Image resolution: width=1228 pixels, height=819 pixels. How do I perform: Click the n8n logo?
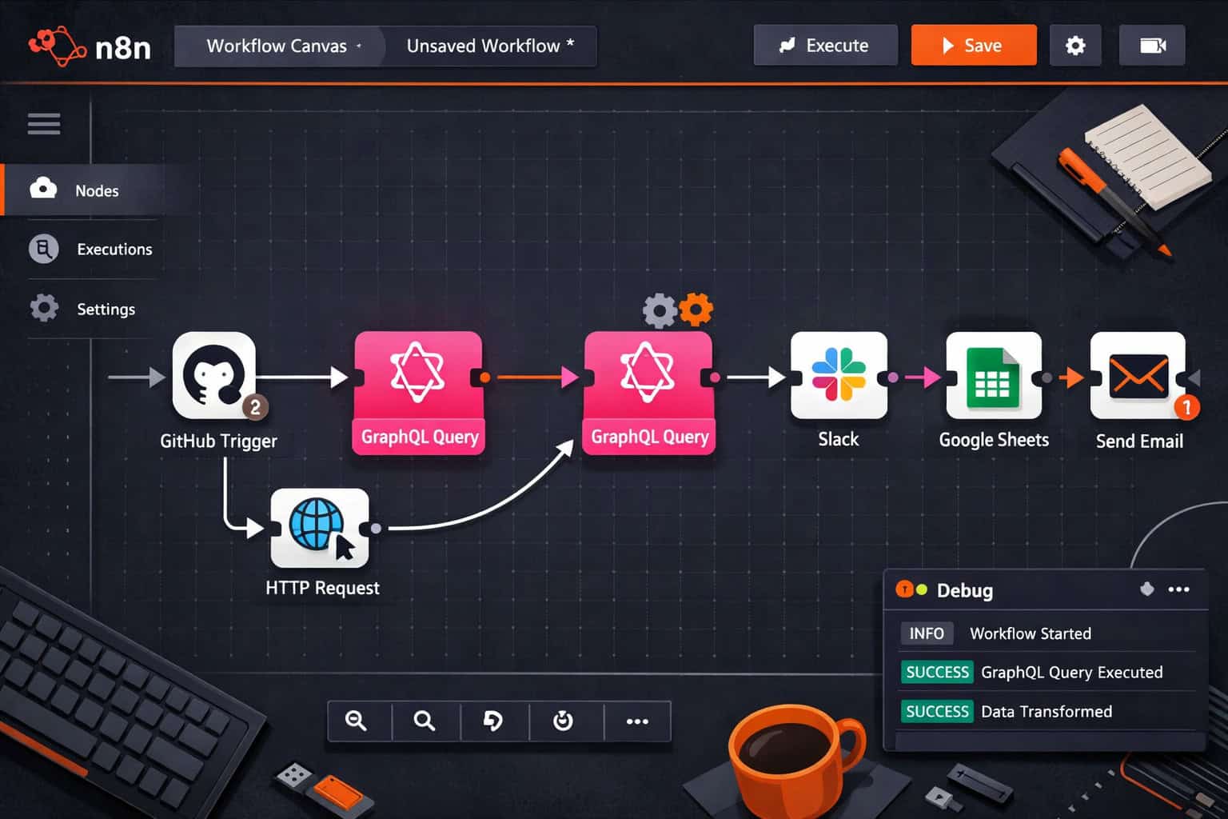click(89, 46)
